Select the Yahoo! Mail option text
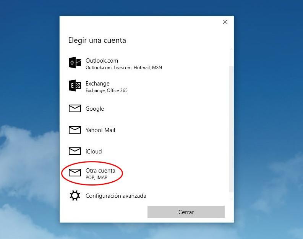Screen dimensions: 303x239 point(100,130)
